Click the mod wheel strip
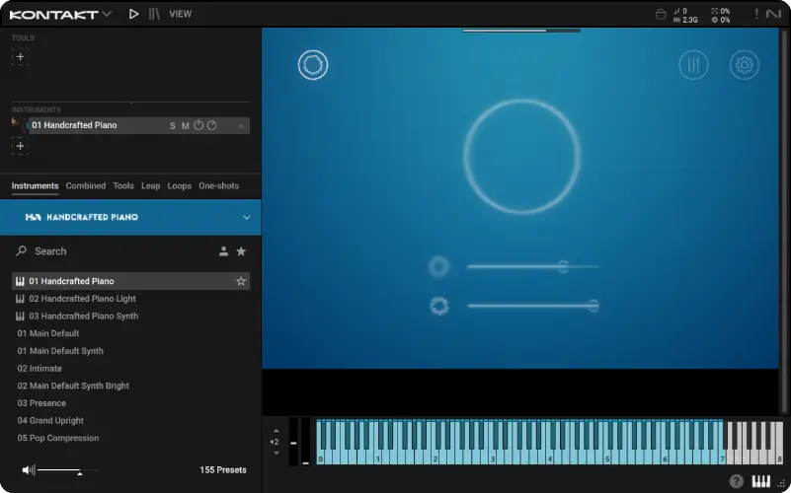The width and height of the screenshot is (791, 493). coord(306,442)
